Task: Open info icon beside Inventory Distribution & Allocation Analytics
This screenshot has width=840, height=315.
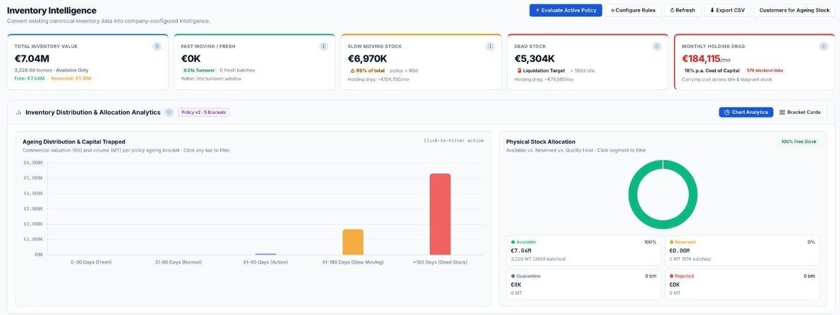Action: (169, 112)
